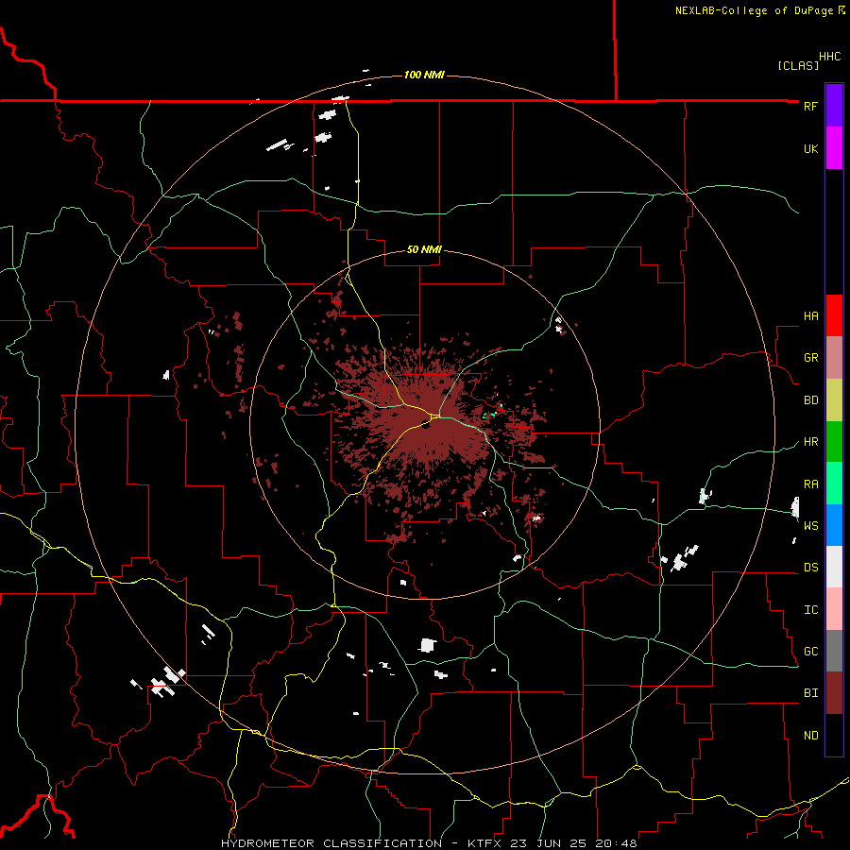The height and width of the screenshot is (850, 850).
Task: Click the GR legend color swatch
Action: (x=834, y=358)
